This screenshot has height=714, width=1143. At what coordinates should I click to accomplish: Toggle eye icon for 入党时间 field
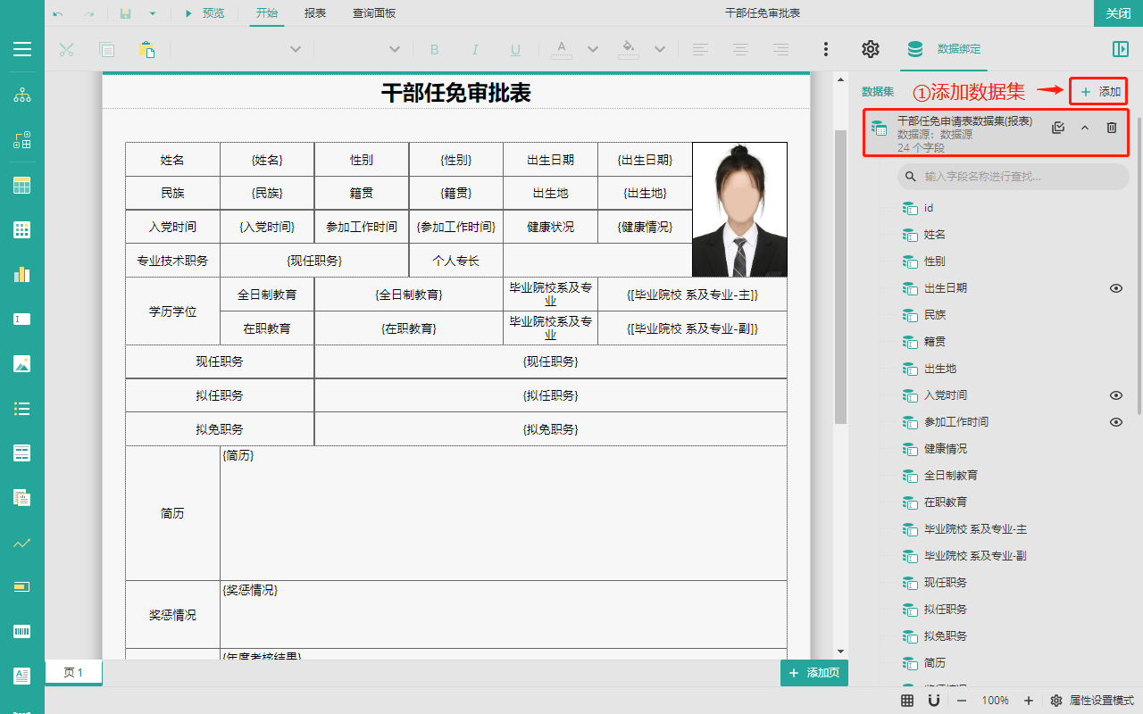pos(1115,395)
